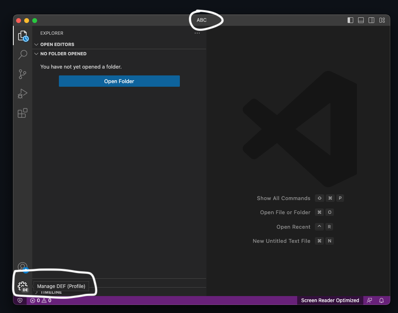
Task: Collapse the Open Editors section
Action: [36, 44]
